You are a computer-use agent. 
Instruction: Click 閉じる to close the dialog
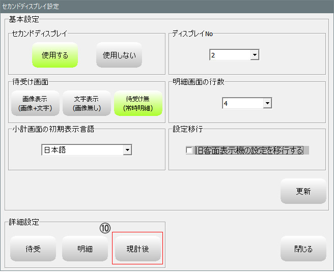(303, 249)
